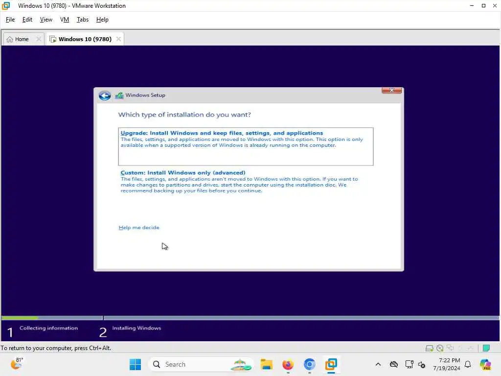Click the hard disk status icon
This screenshot has height=376, width=501.
(x=429, y=348)
